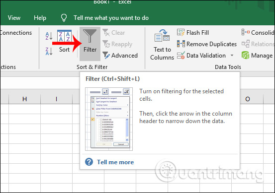The image size is (275, 193).
Task: Click Remove Duplicates
Action: [207, 44]
